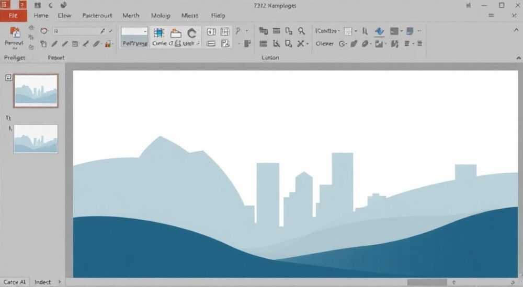Click the colored bar chart icon right of the paperclip
The height and width of the screenshot is (287, 523).
point(108,44)
